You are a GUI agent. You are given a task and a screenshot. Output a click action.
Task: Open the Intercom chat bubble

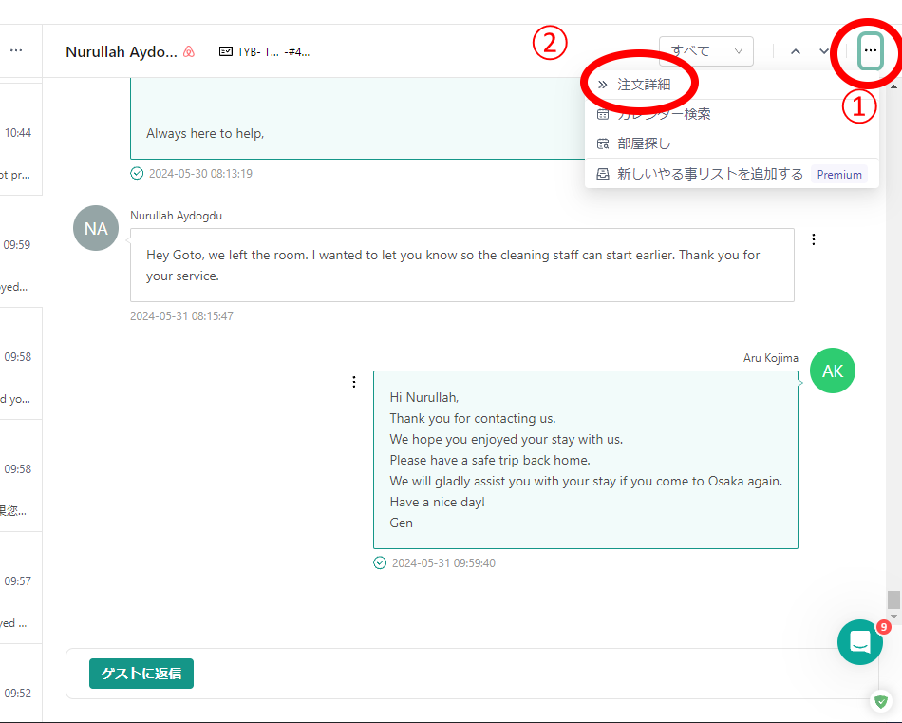(x=860, y=642)
